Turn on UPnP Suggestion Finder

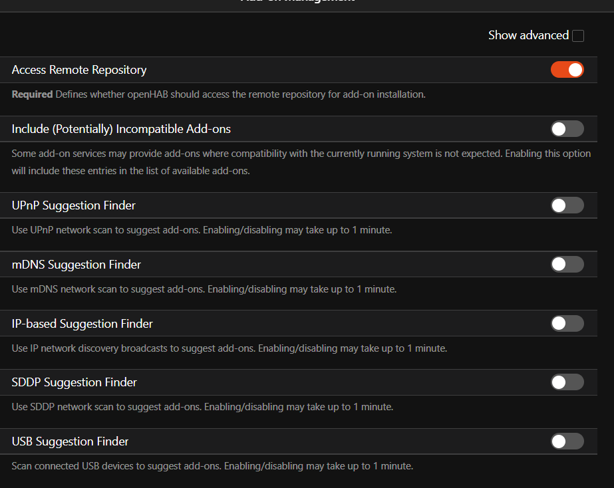[567, 205]
